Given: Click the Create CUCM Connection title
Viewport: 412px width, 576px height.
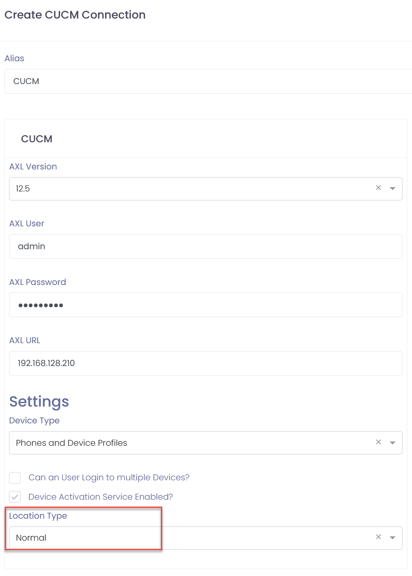Looking at the screenshot, I should (x=75, y=15).
